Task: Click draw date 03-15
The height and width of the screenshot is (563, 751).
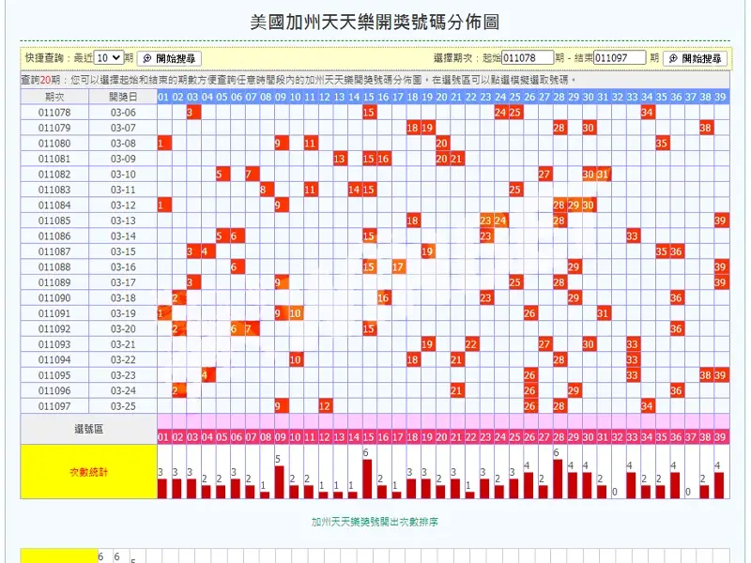Action: [123, 251]
